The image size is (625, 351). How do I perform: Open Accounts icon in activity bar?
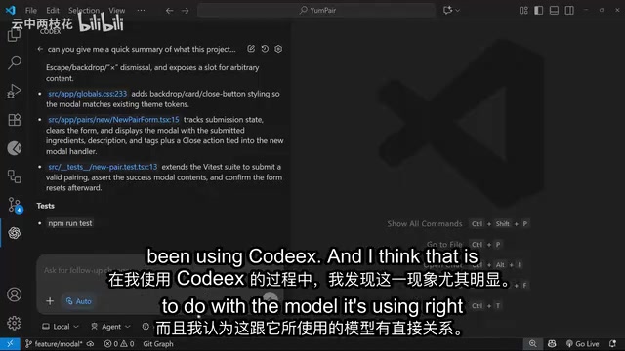point(15,294)
